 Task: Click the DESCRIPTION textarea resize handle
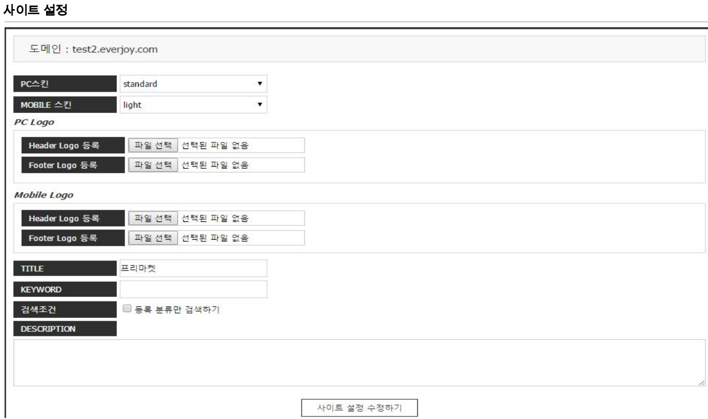coord(701,383)
